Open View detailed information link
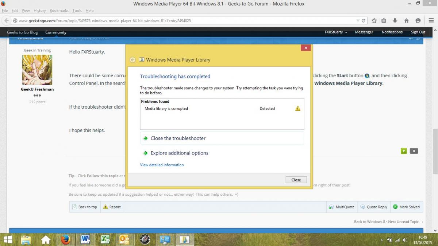Screen dimensions: 438x246 pyautogui.click(x=162, y=165)
